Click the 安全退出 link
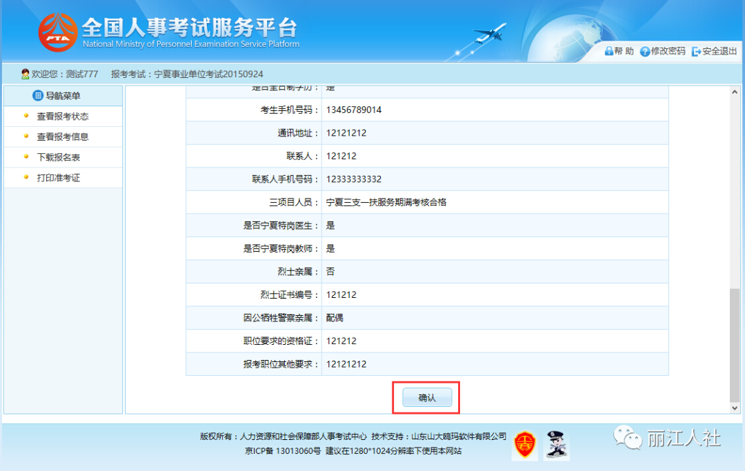Viewport: 745px width, 471px height. tap(719, 51)
